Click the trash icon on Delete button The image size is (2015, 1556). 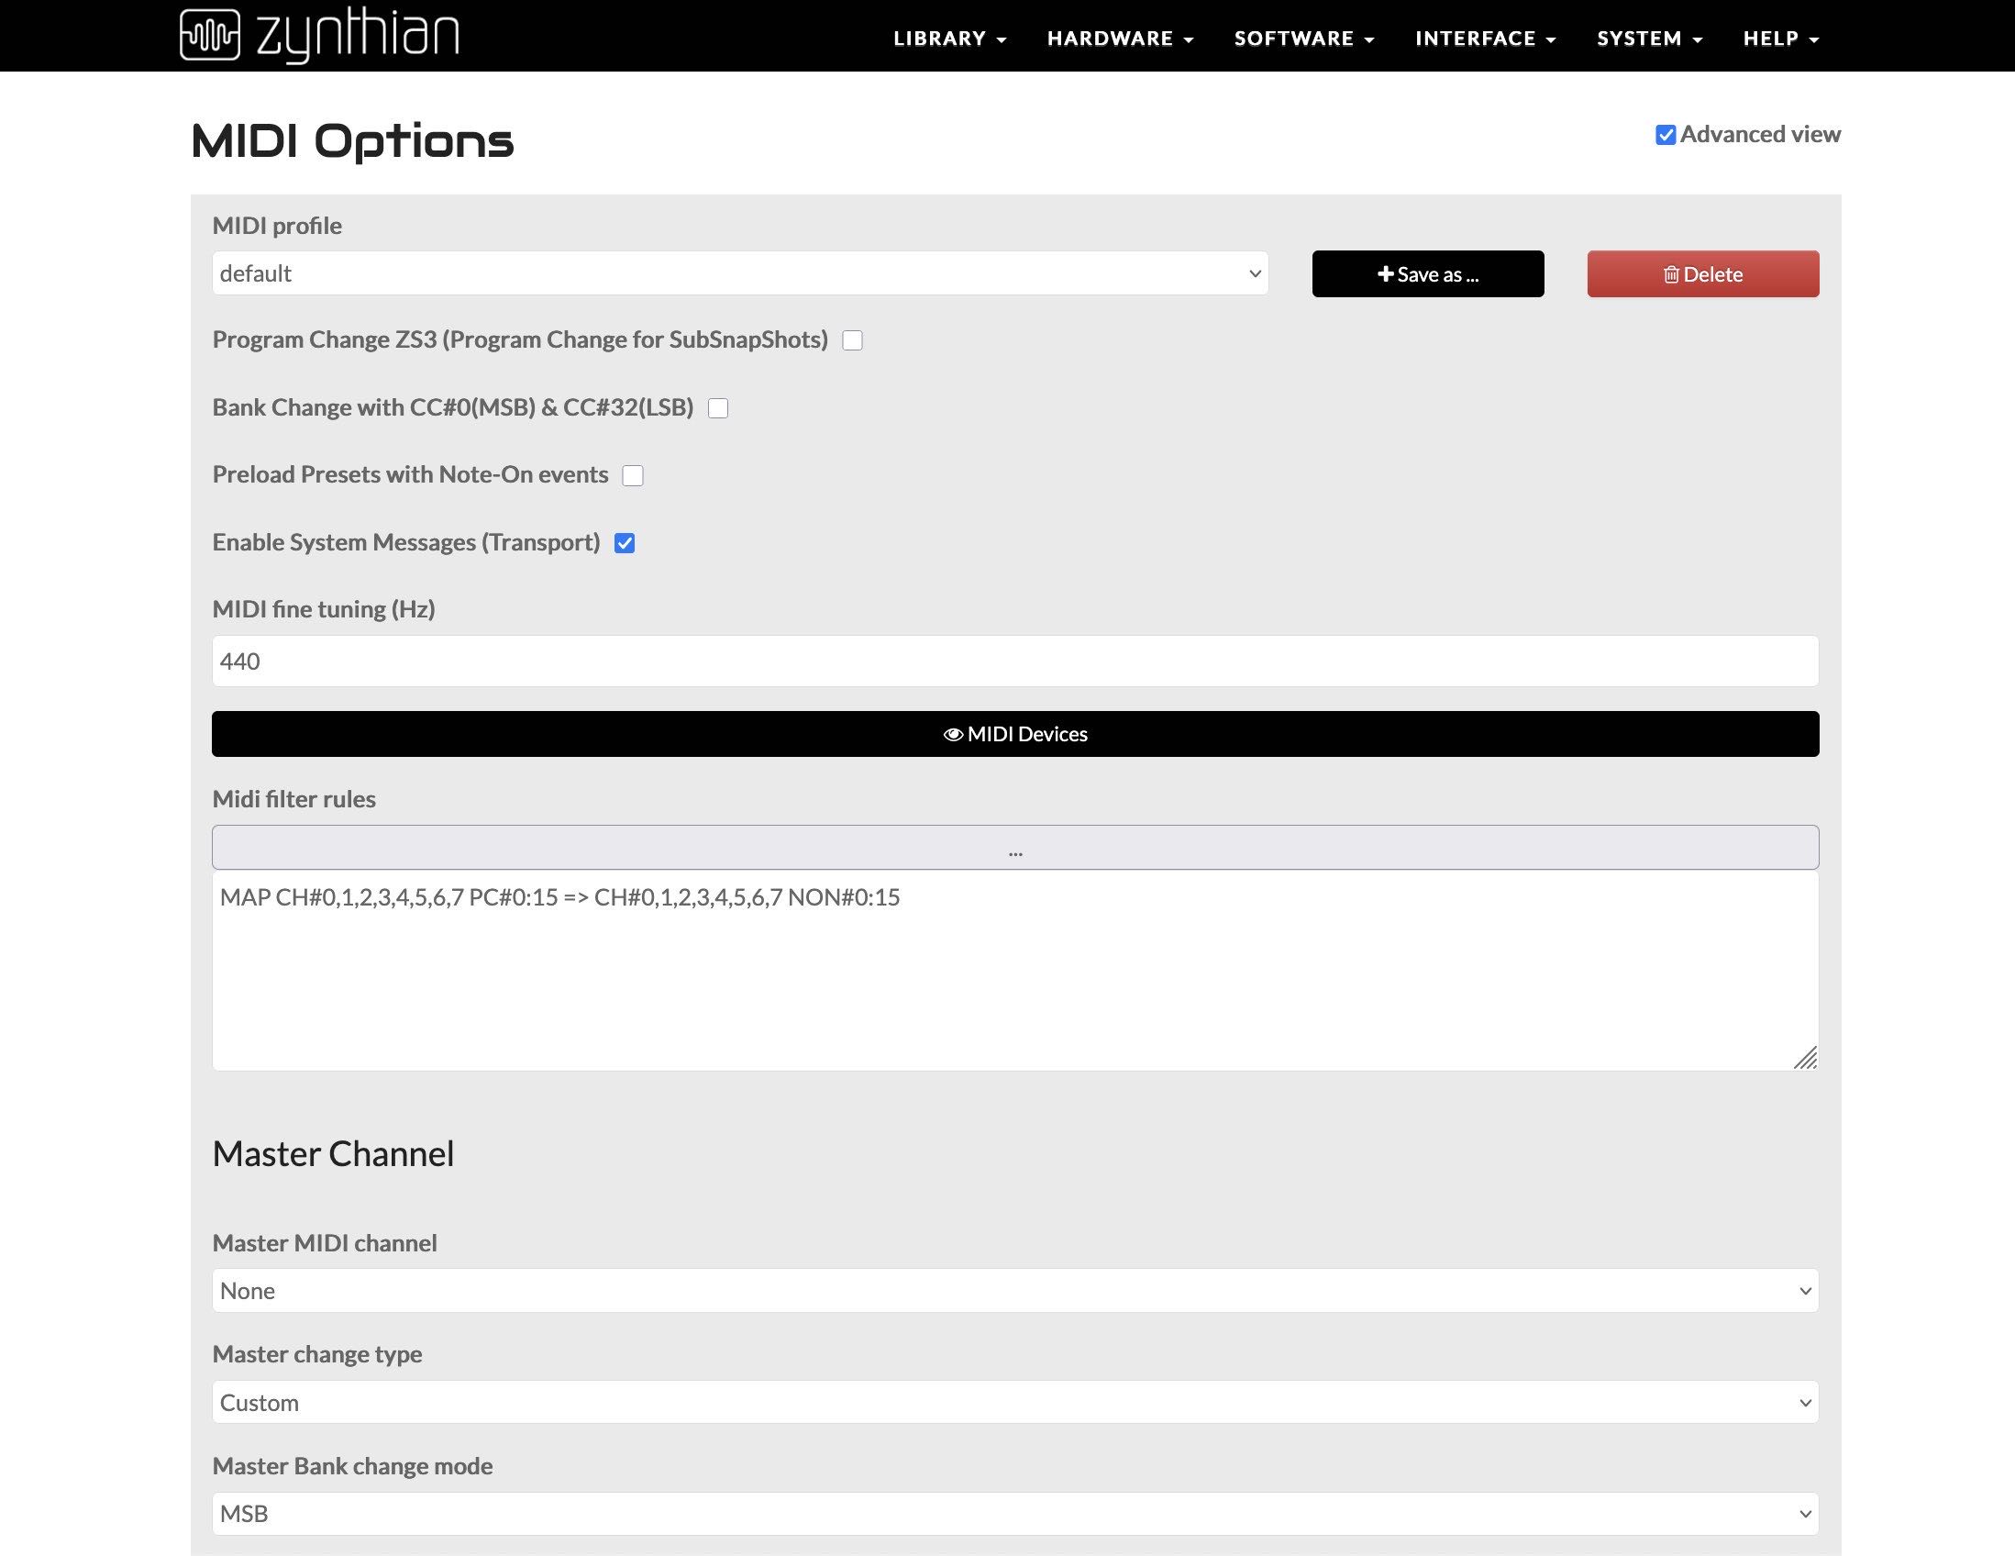coord(1671,274)
